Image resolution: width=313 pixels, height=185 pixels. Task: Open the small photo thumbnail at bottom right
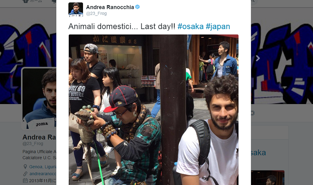[268, 178]
